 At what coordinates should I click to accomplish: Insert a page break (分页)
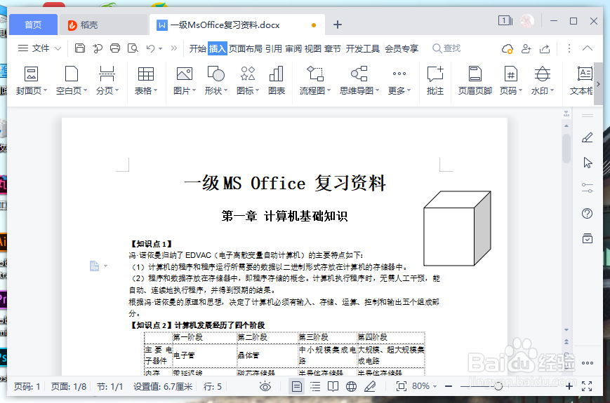107,81
